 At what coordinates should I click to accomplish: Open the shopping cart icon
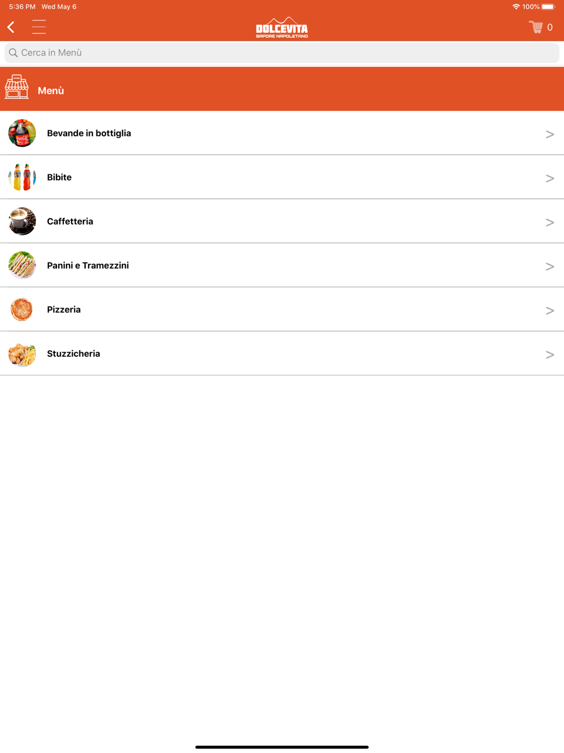pos(536,27)
